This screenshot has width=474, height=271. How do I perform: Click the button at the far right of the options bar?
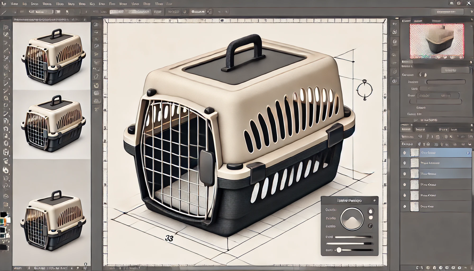tap(447, 12)
